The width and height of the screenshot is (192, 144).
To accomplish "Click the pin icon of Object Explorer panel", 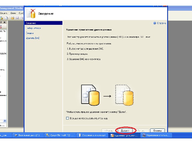I will click(x=1, y=22).
